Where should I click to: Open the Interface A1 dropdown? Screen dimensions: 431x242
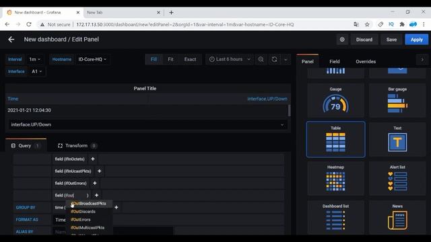[x=36, y=71]
